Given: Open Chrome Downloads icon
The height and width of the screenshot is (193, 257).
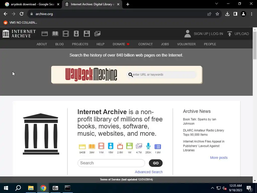Looking at the screenshot, I should pyautogui.click(x=227, y=14).
